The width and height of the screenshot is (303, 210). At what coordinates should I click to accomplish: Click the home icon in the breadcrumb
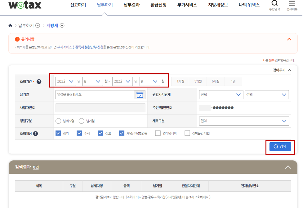click(x=10, y=25)
